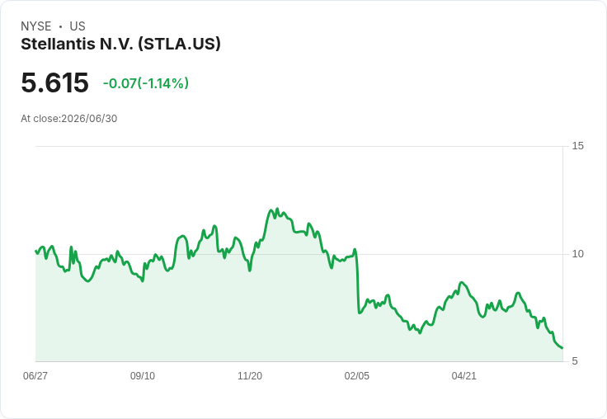Select the 09/10 date axis label
The image size is (607, 419).
(143, 375)
